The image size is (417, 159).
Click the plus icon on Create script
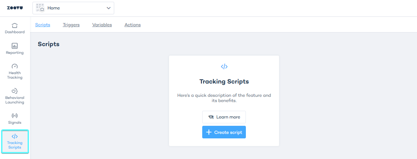click(209, 132)
